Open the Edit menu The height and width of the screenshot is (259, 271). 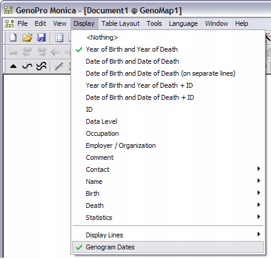pyautogui.click(x=40, y=23)
